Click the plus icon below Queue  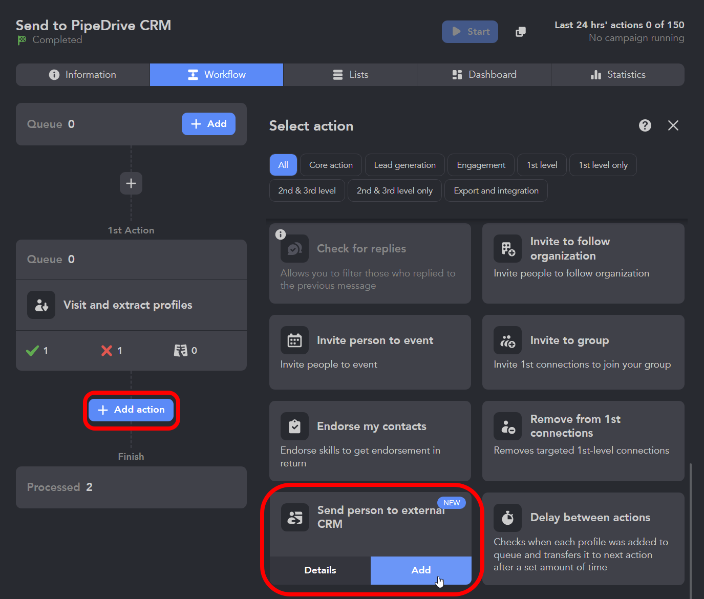[131, 183]
